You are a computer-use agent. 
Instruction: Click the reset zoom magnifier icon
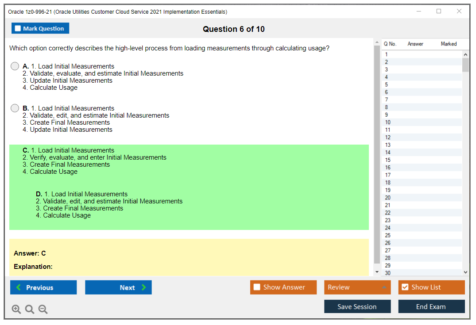click(x=30, y=310)
